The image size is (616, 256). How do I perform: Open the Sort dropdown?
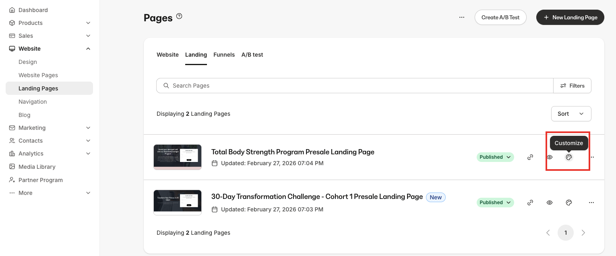[x=571, y=114]
